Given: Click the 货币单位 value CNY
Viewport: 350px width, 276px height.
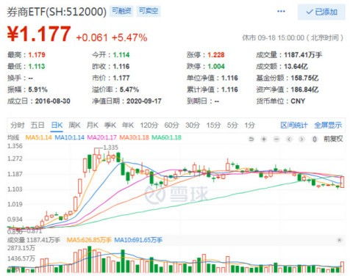Looking at the screenshot, I should click(298, 101).
